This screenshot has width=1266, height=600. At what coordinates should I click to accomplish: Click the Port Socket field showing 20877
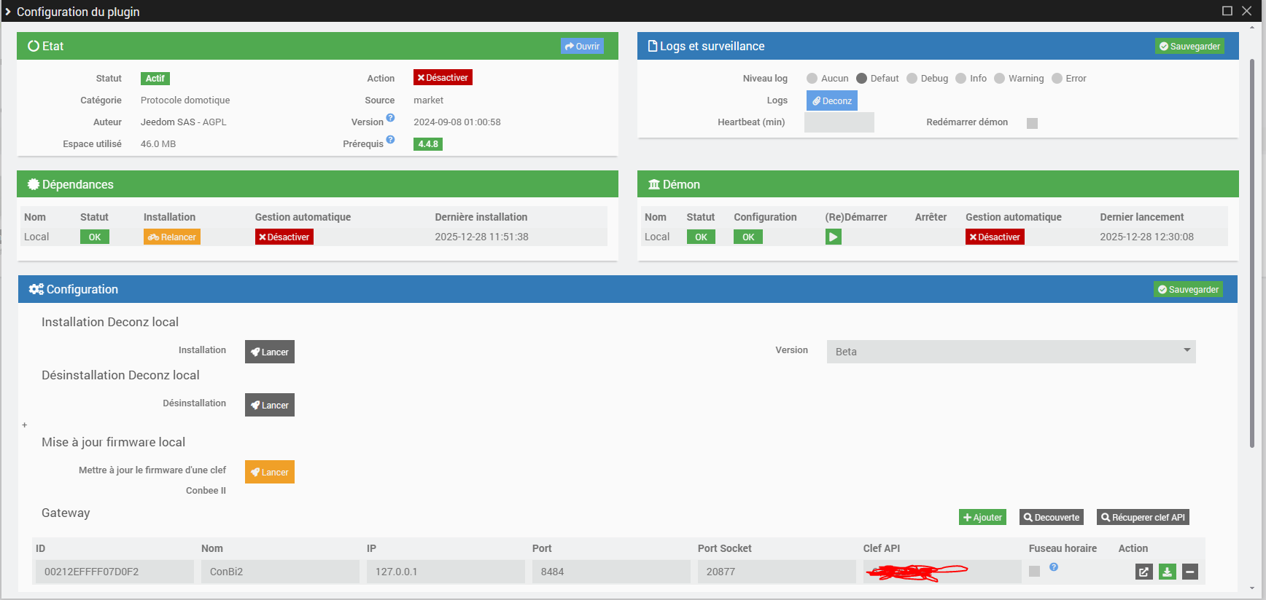(776, 572)
